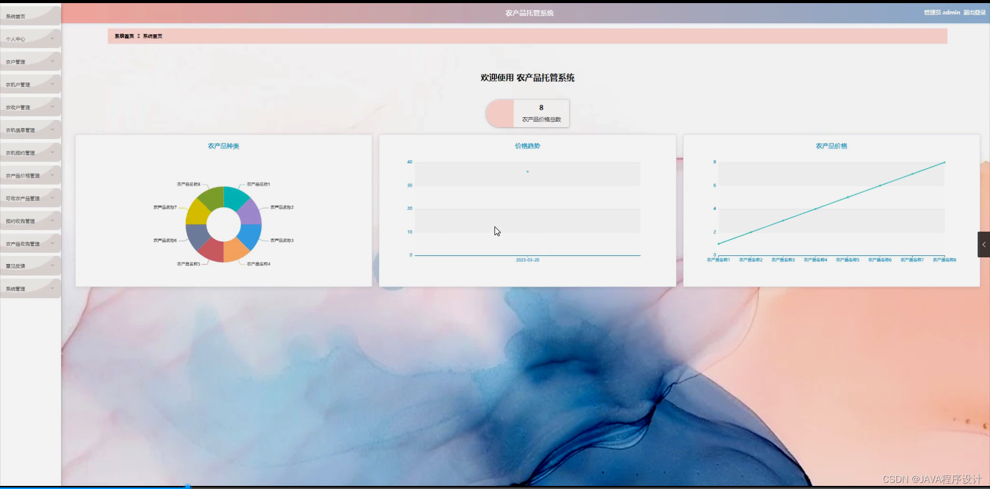Click the 欢迎使用 农产品托管系统 welcome heading
The image size is (990, 489).
coord(527,78)
